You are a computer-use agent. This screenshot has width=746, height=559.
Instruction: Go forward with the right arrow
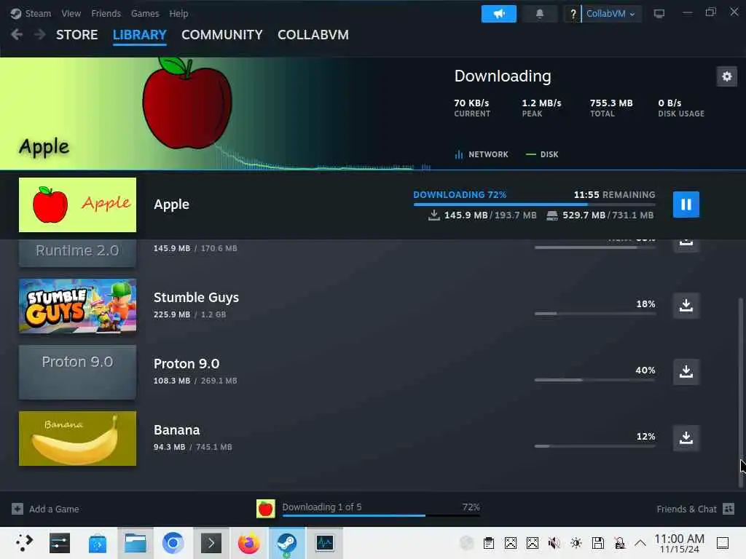[40, 34]
